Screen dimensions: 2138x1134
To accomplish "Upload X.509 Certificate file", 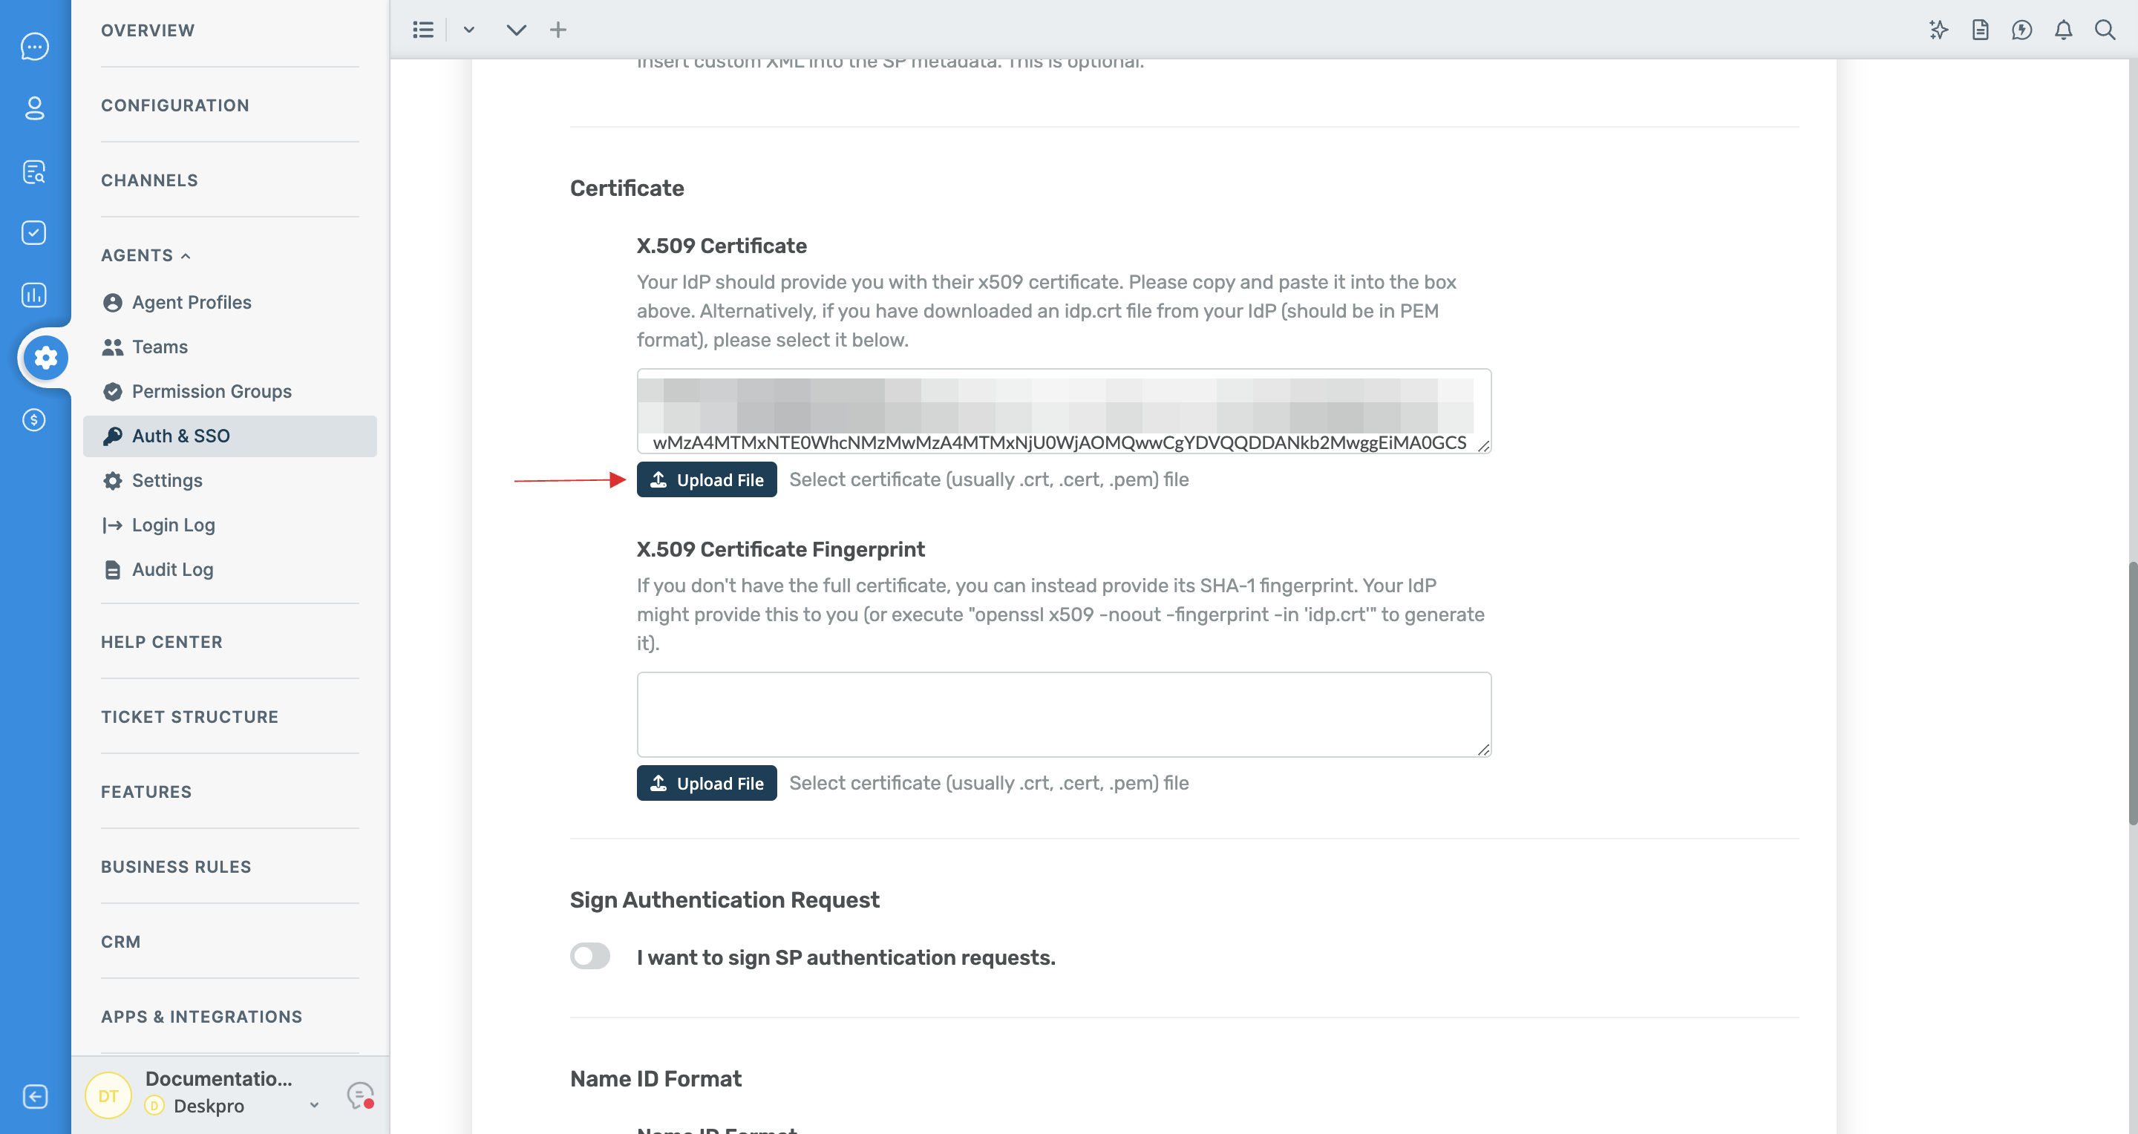I will 707,478.
